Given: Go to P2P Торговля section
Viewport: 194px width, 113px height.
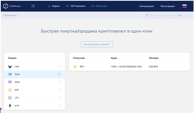Looking at the screenshot, I should click(75, 6).
